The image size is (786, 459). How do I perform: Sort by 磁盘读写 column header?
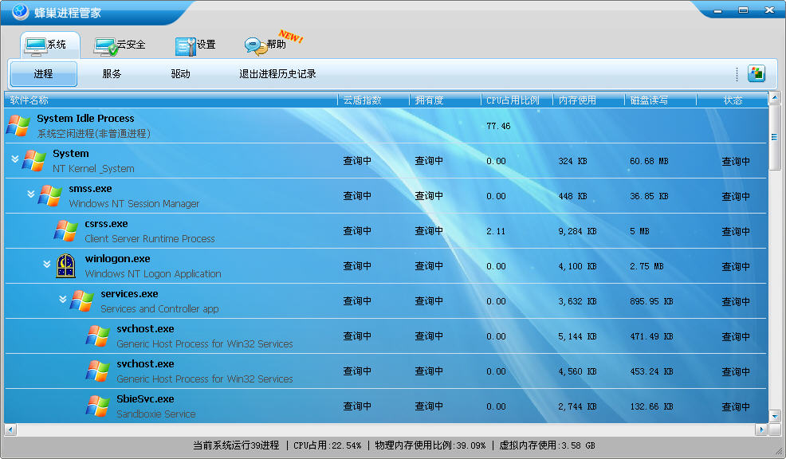[x=660, y=100]
